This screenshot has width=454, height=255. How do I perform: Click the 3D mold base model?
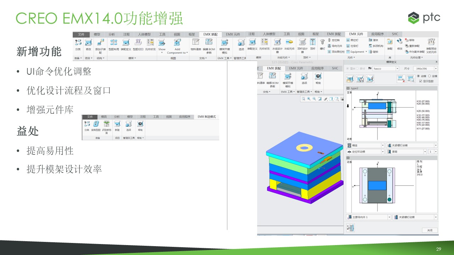304,167
